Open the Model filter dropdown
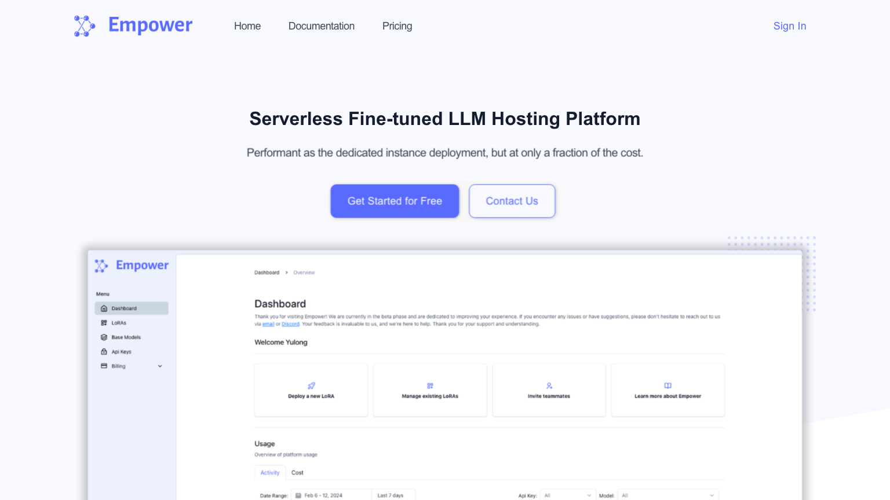Viewport: 890px width, 500px height. tap(667, 495)
